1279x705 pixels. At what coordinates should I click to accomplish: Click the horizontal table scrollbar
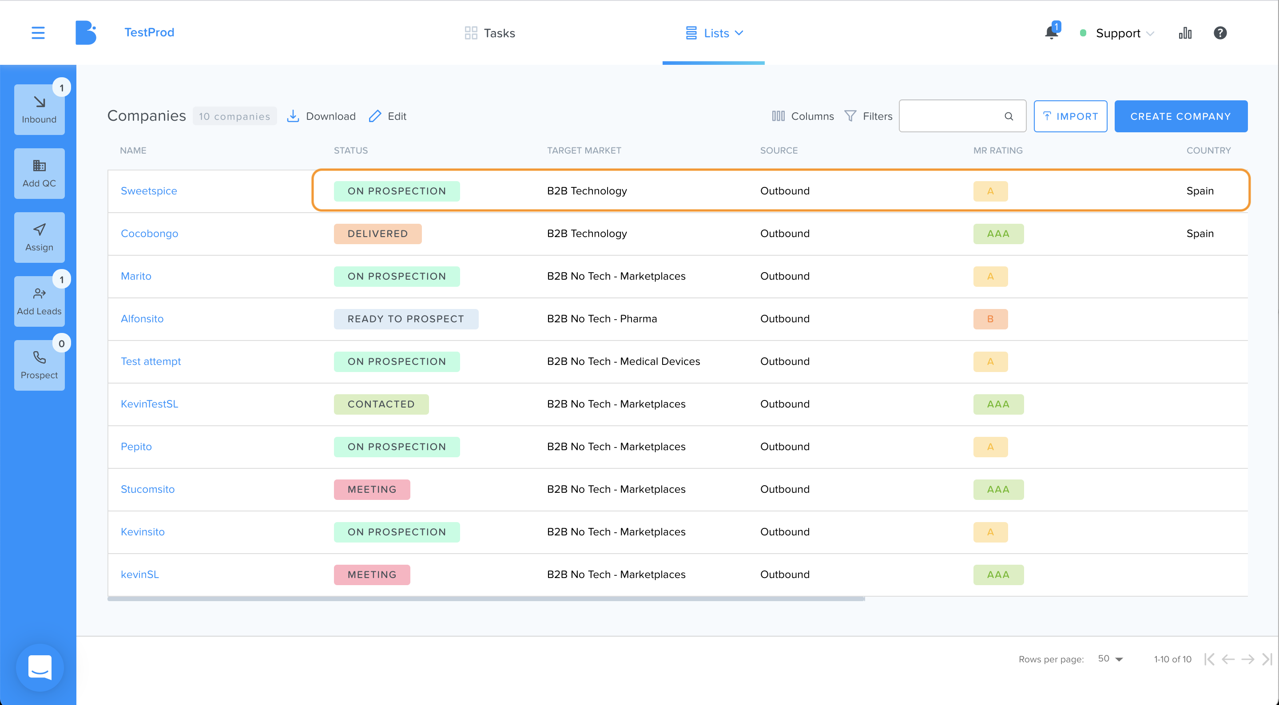pos(486,599)
